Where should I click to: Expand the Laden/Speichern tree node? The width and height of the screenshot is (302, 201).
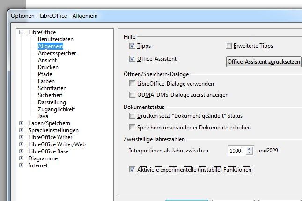coord(21,123)
